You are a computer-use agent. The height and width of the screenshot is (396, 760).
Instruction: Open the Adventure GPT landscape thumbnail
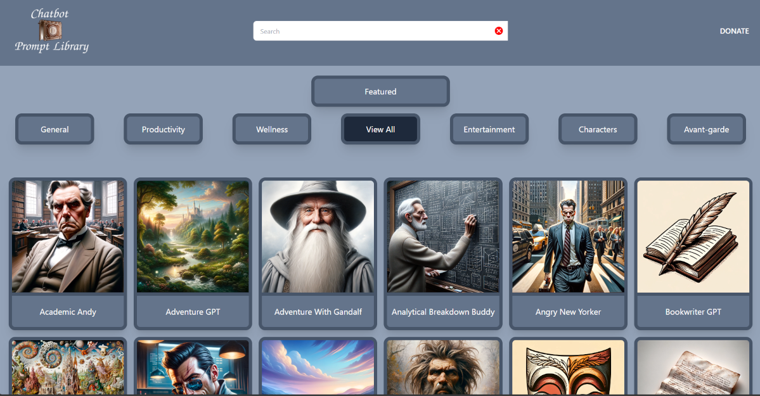193,236
